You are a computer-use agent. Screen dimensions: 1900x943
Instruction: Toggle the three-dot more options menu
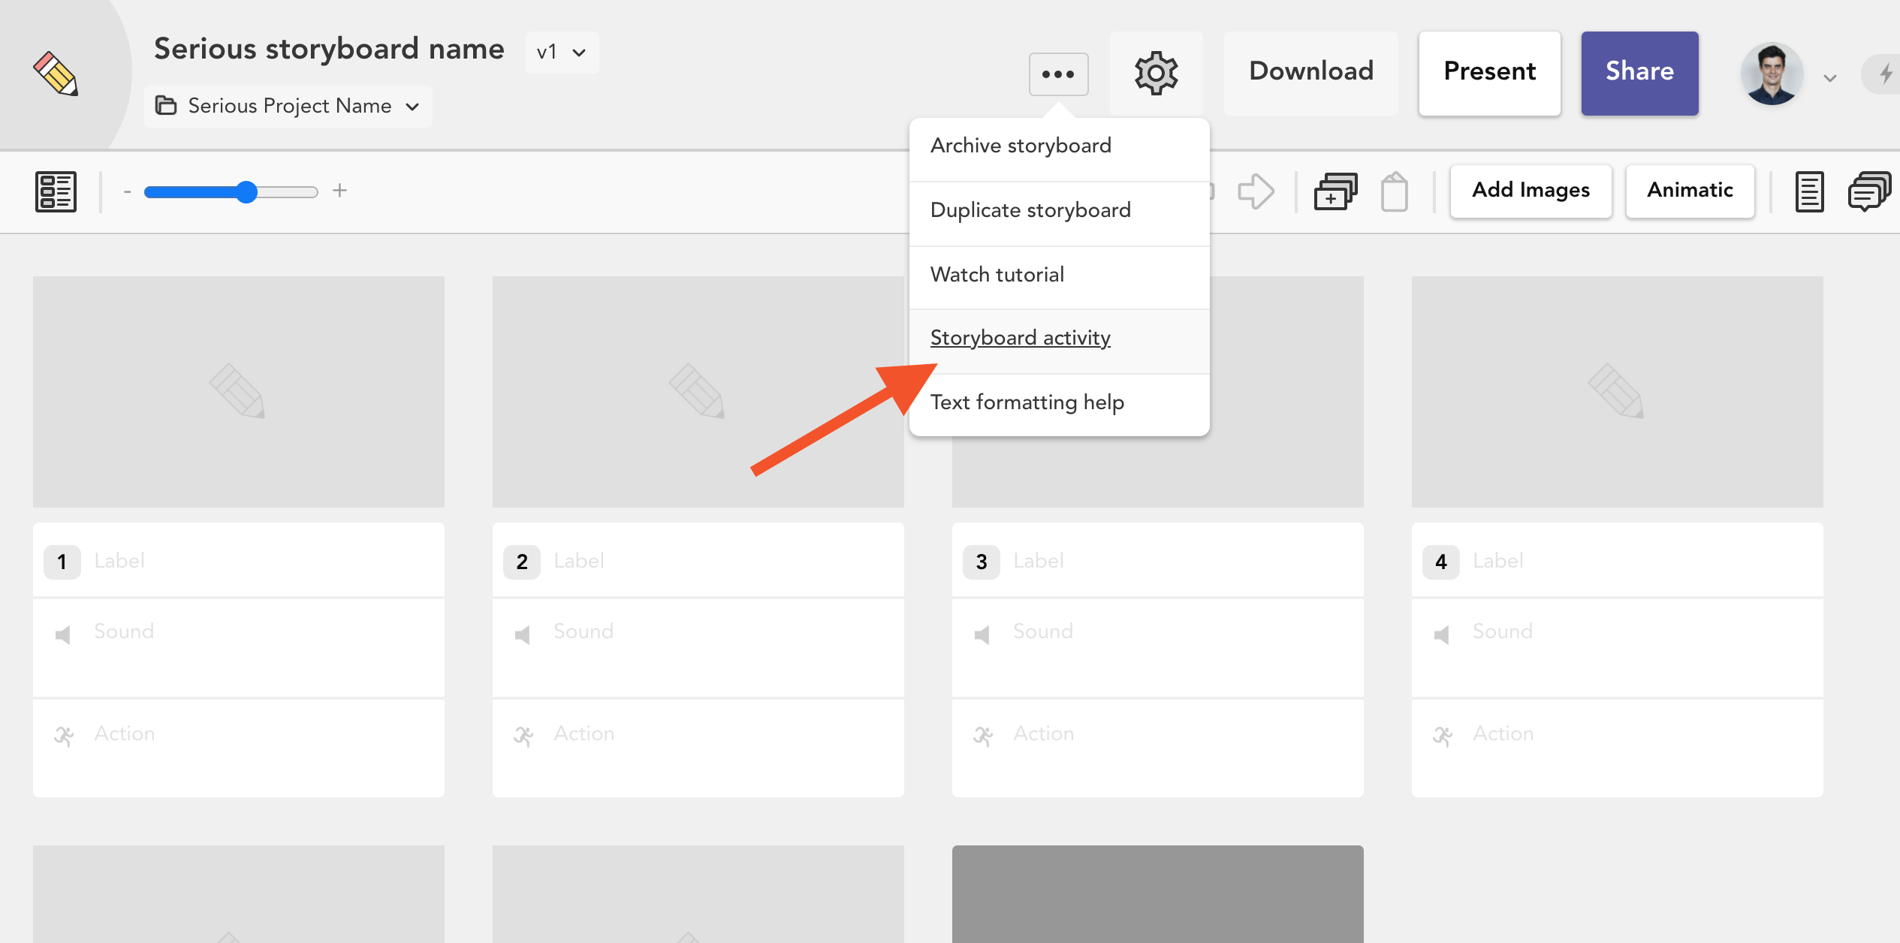click(1058, 74)
